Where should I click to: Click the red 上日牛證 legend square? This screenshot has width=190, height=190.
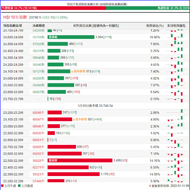[2, 186]
